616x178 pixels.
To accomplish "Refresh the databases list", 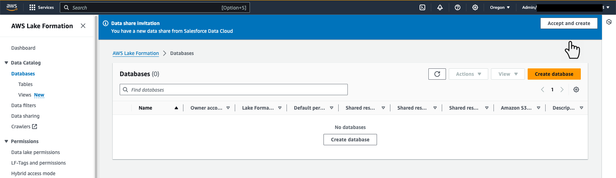I will (437, 74).
